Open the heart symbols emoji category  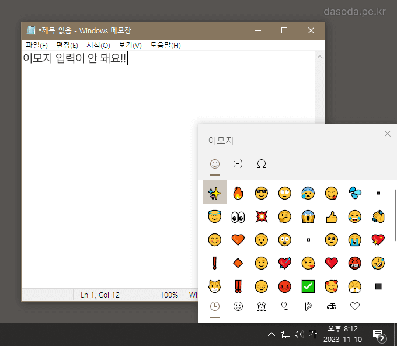(355, 306)
